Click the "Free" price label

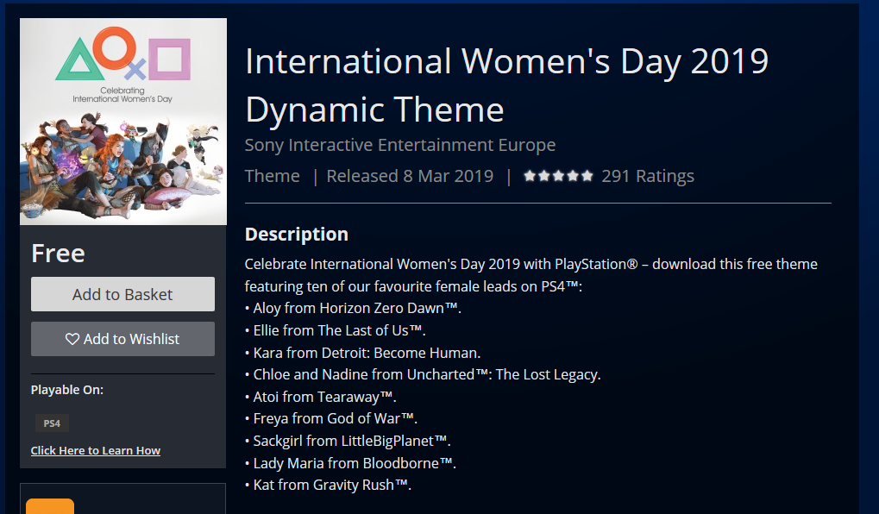point(59,254)
